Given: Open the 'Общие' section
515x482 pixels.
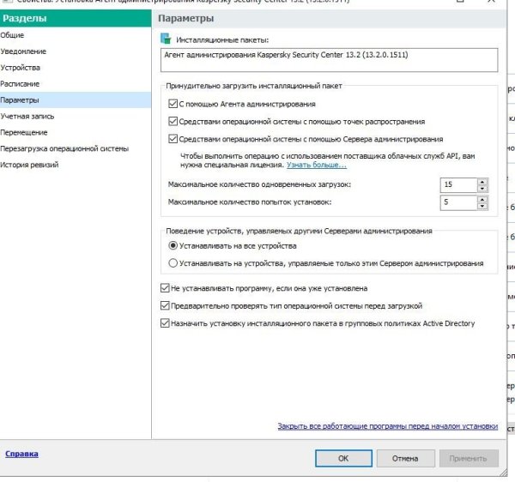Looking at the screenshot, I should [76, 35].
